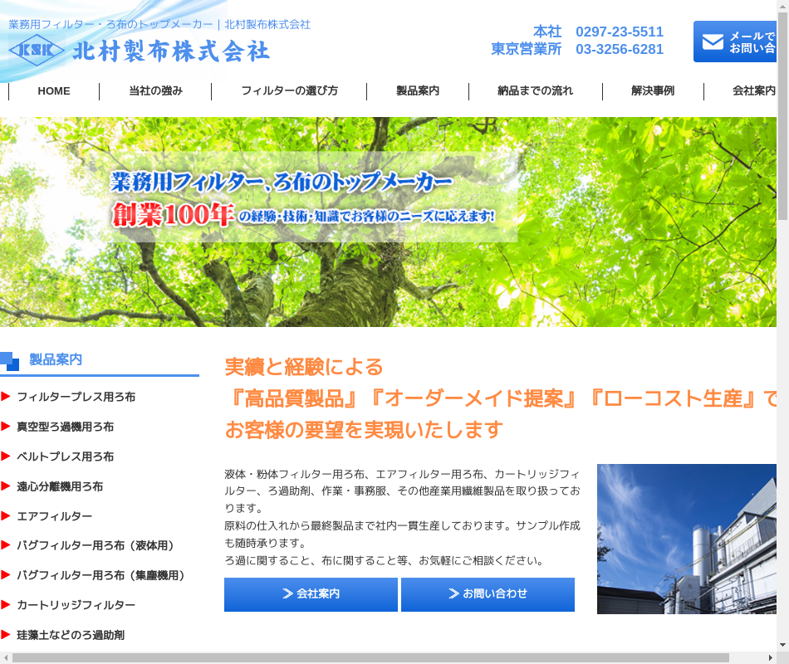Viewport: 789px width, 664px height.
Task: Select フィルターの選び方 in navigation
Action: [289, 91]
